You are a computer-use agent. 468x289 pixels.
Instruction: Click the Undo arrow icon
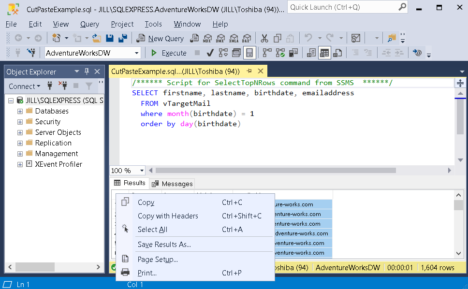[x=308, y=38]
